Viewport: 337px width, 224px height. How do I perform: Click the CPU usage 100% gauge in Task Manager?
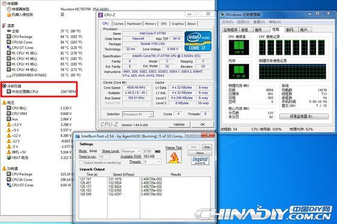(239, 47)
